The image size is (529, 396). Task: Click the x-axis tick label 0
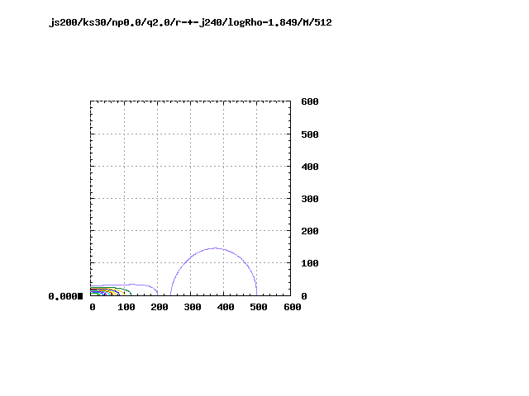(x=93, y=307)
